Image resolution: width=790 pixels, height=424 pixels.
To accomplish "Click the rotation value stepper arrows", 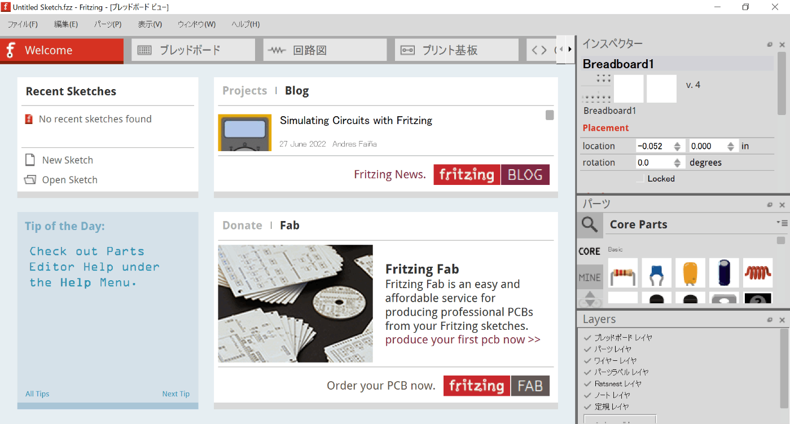I will (x=678, y=163).
